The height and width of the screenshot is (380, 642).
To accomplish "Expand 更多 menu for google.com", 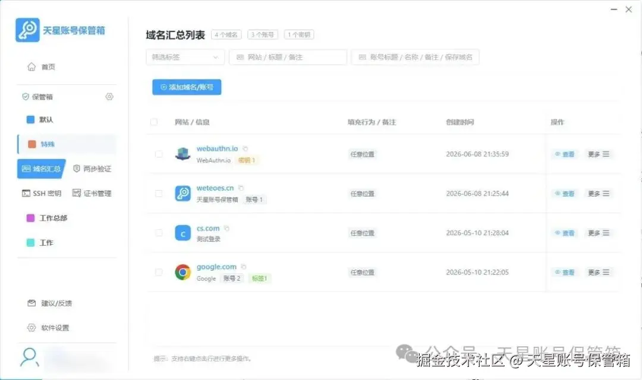I will 599,272.
